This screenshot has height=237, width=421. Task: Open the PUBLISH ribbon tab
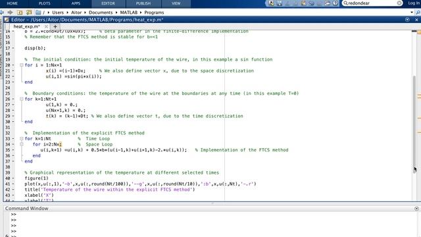click(x=143, y=3)
